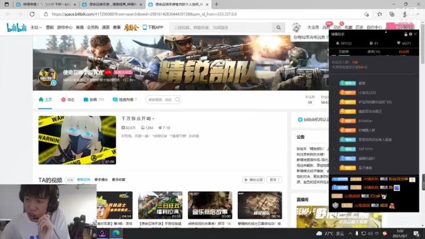Open 游戏中心 in the navigation bar

[64, 28]
